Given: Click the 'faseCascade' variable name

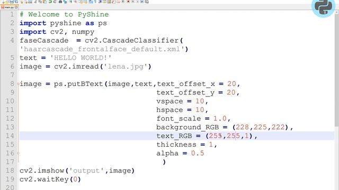Looking at the screenshot, I should [44, 41].
